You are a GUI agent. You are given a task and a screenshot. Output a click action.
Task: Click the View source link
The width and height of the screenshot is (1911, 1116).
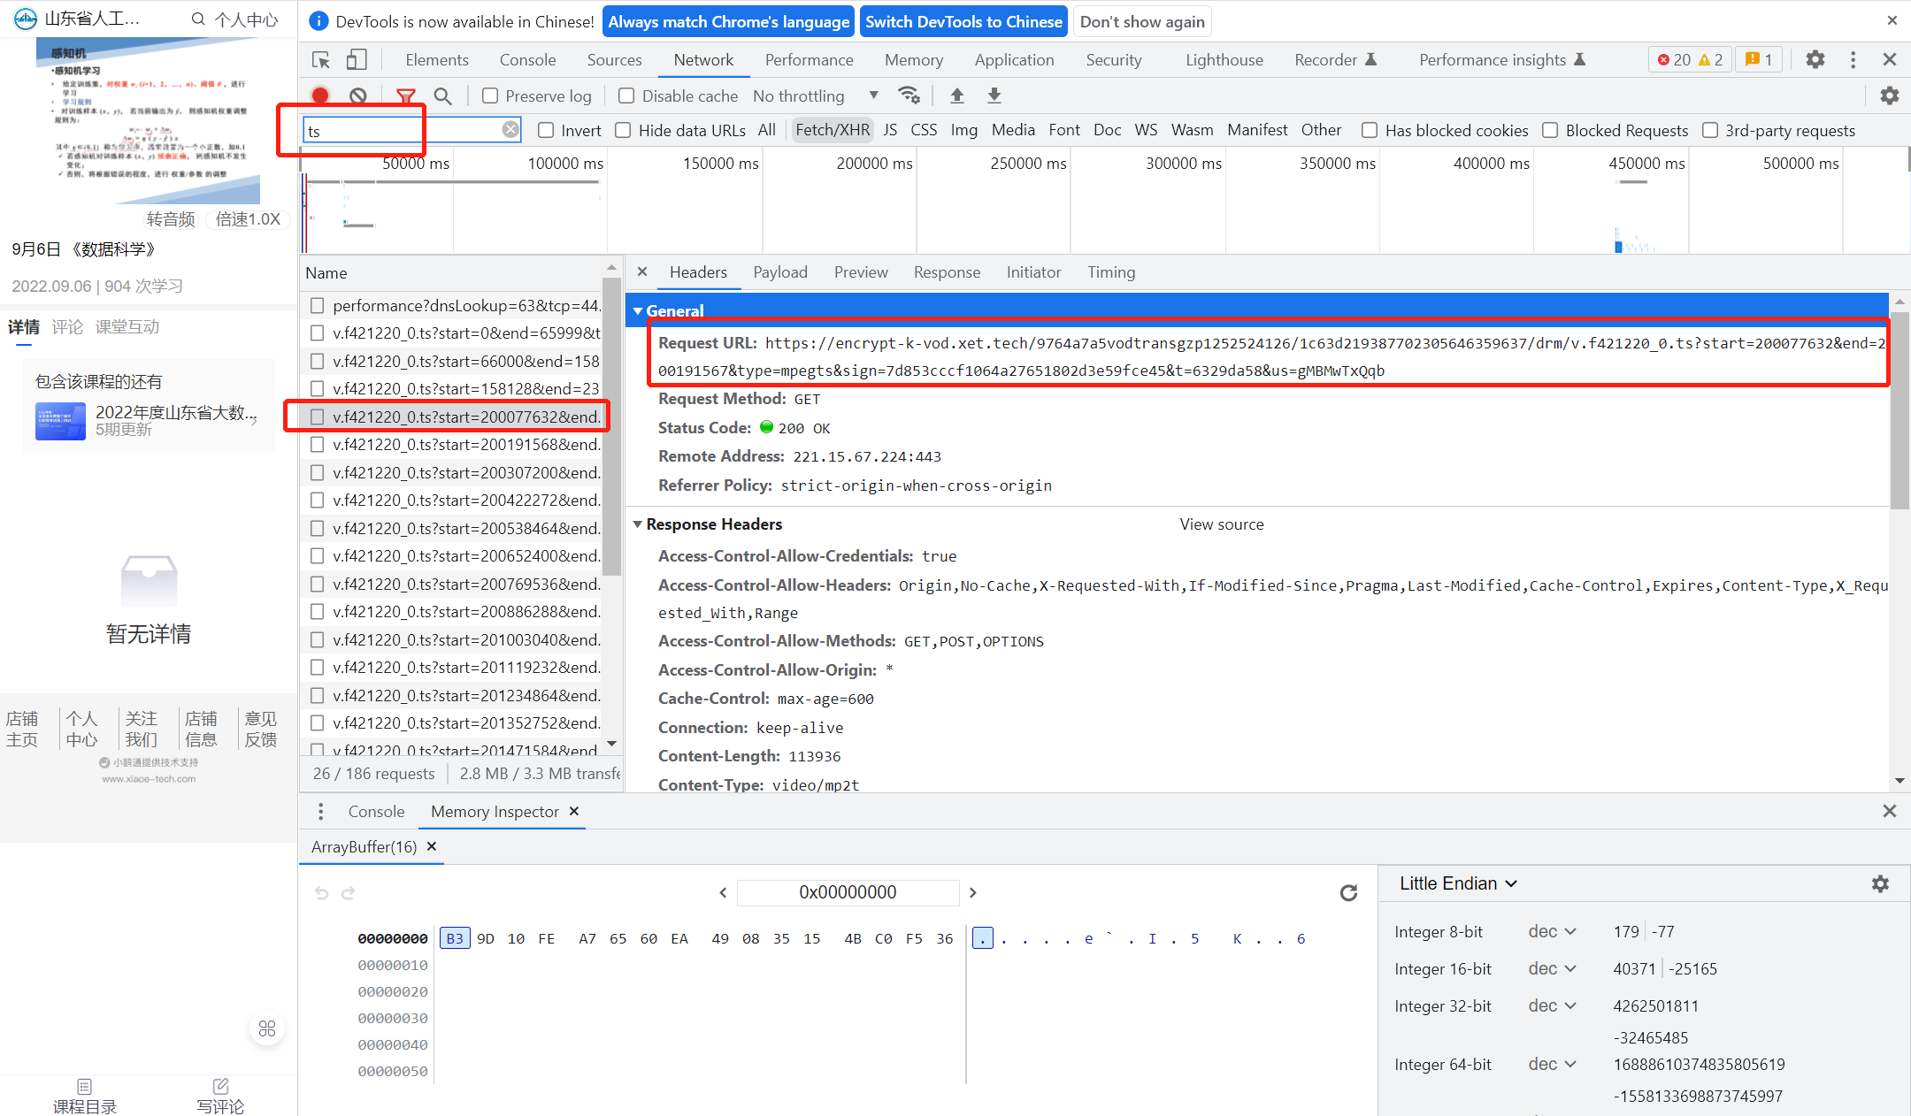pos(1221,524)
